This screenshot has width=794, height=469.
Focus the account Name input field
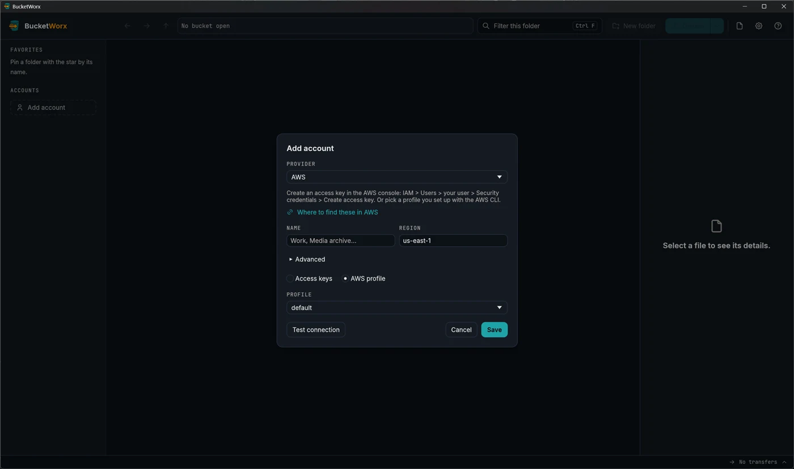point(340,240)
